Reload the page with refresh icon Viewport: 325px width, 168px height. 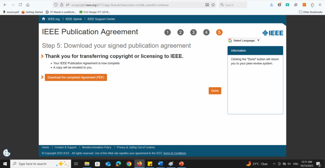pyautogui.click(x=20, y=5)
